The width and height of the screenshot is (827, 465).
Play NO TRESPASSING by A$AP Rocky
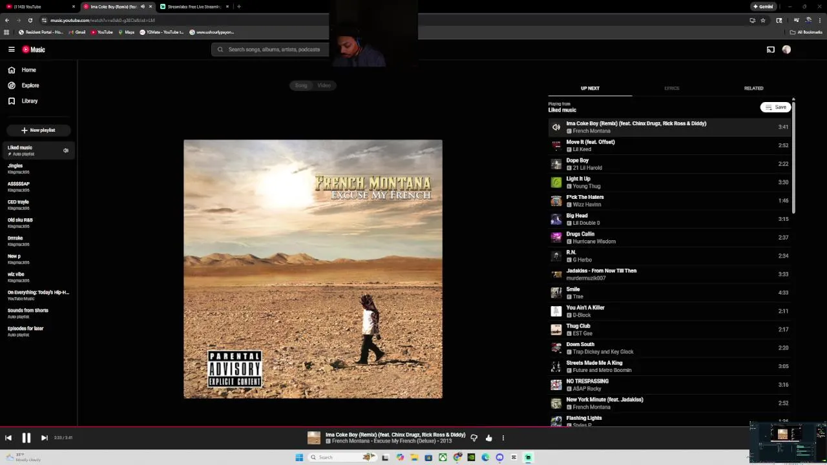pos(670,385)
